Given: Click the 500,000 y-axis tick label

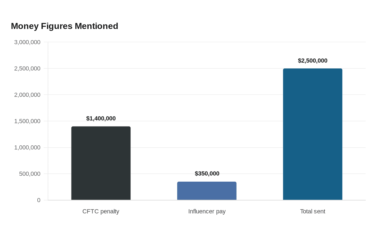Looking at the screenshot, I should 30,174.
